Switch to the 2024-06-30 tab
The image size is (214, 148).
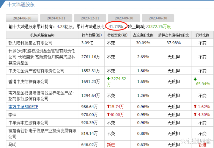(22, 18)
